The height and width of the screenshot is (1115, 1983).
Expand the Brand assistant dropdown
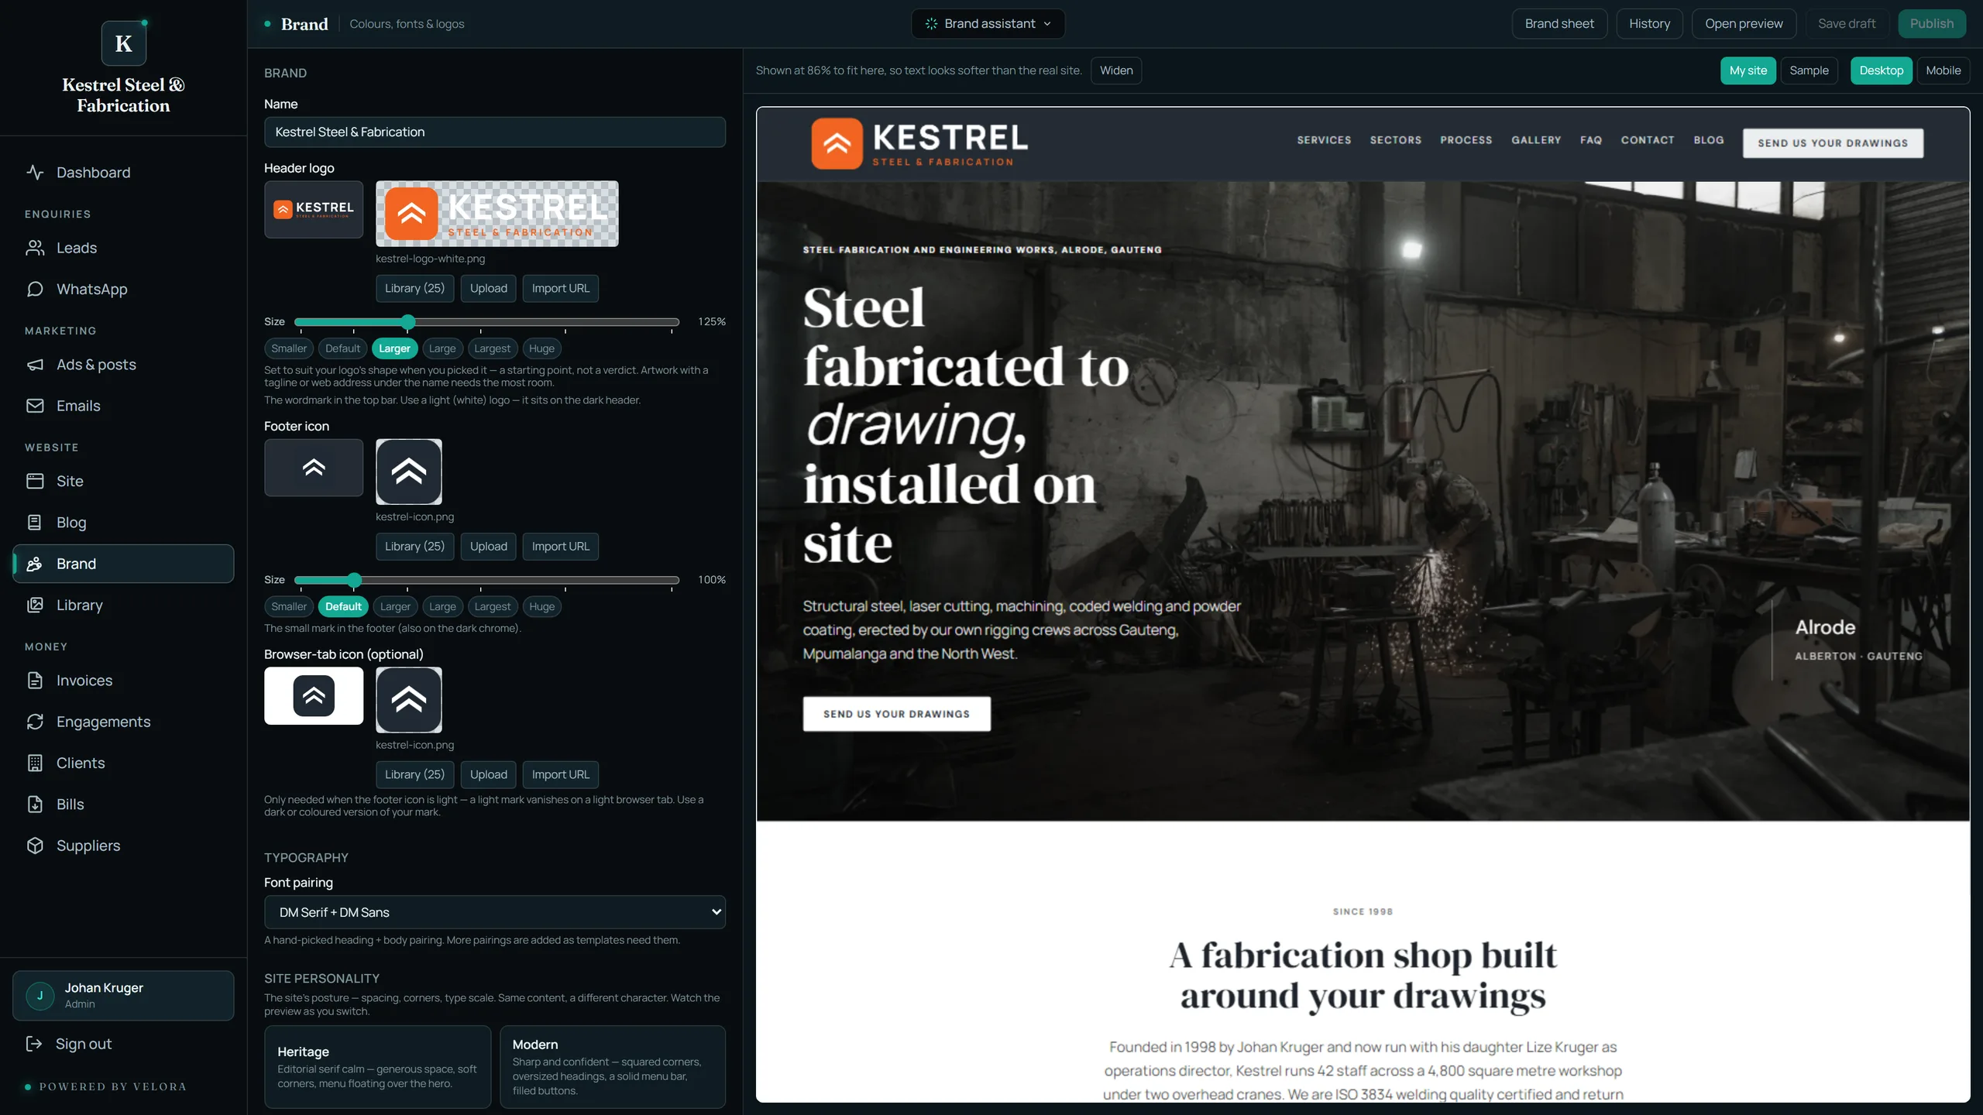(988, 24)
